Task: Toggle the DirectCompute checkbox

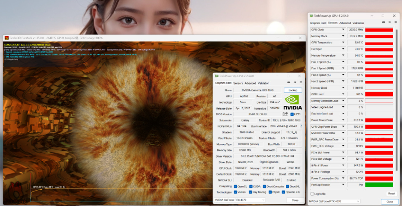Action: 264,186
